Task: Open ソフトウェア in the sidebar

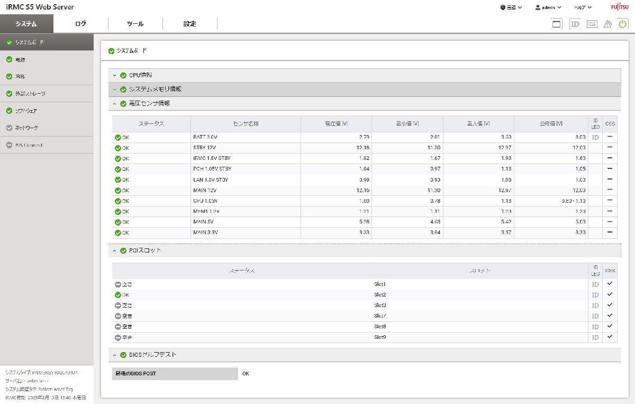Action: pos(26,111)
